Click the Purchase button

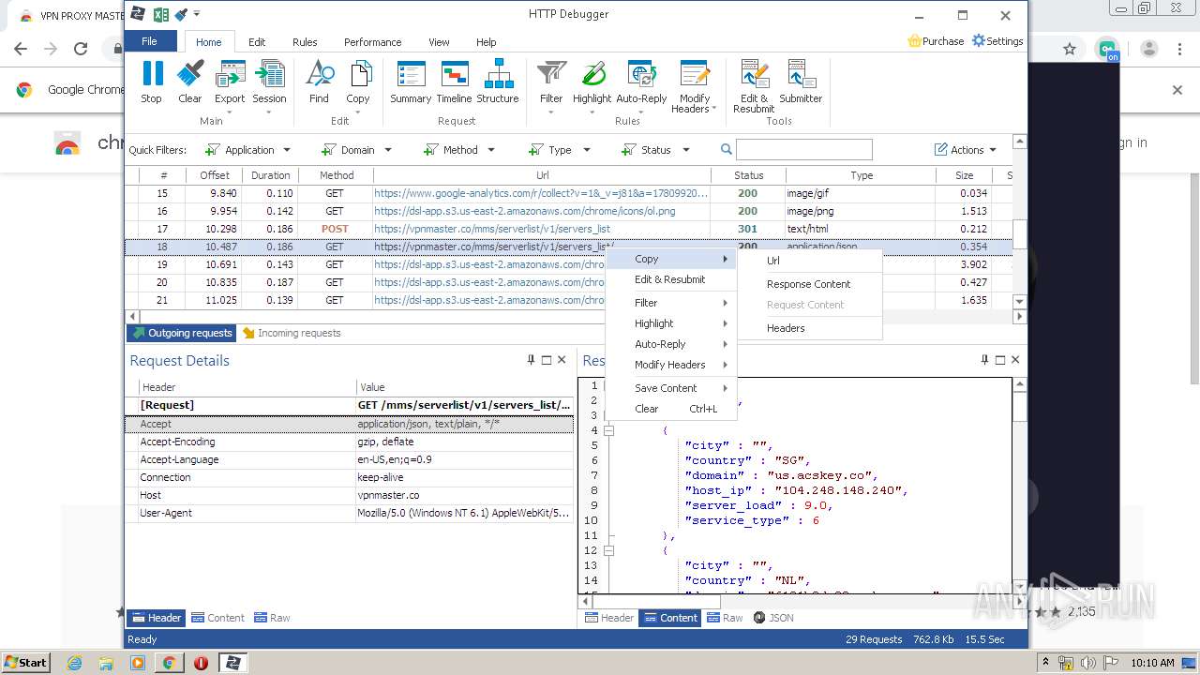[x=936, y=41]
